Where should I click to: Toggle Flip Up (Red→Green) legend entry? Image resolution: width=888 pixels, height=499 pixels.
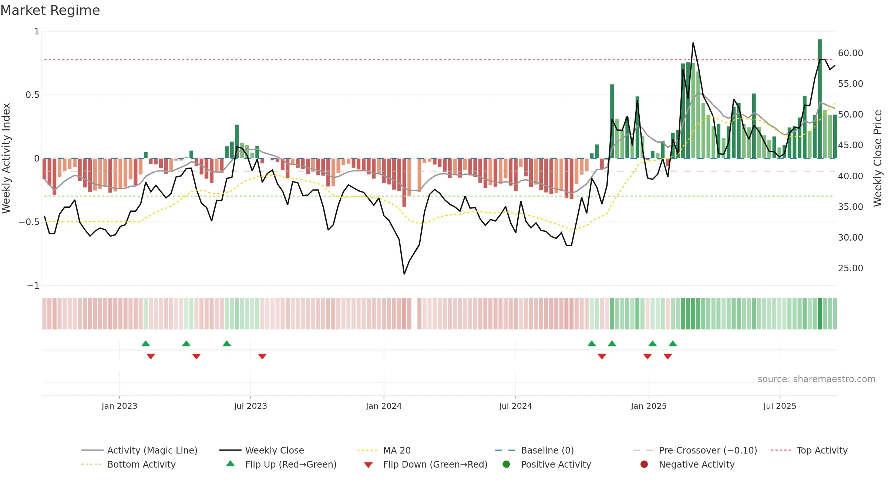click(281, 464)
